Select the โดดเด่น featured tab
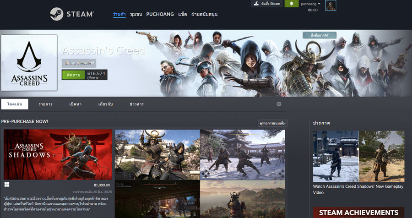This screenshot has width=412, height=218. click(x=15, y=104)
